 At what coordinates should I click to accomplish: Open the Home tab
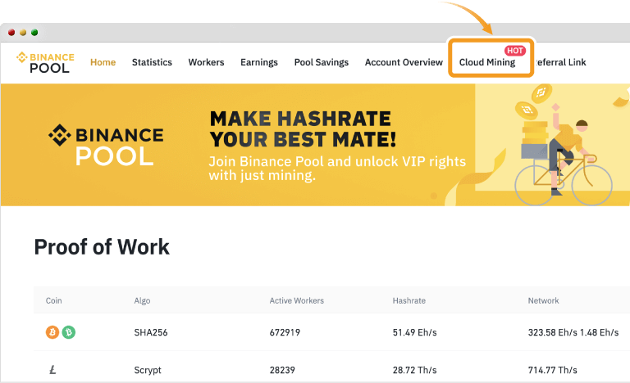coord(103,62)
